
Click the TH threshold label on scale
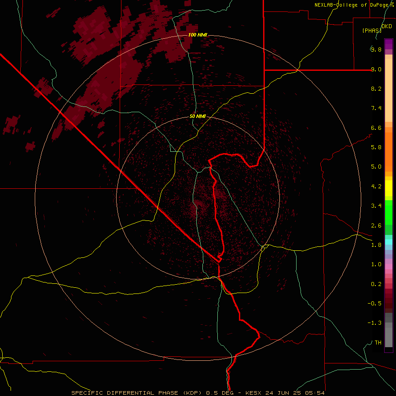point(378,343)
